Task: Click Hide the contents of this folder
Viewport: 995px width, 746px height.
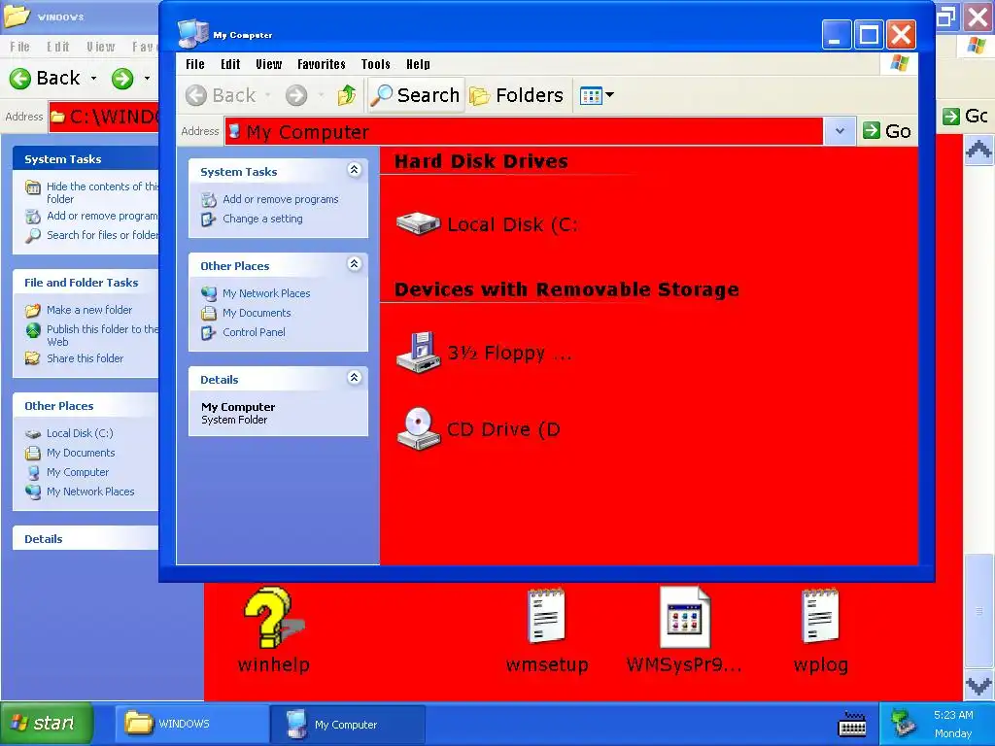Action: pos(102,192)
